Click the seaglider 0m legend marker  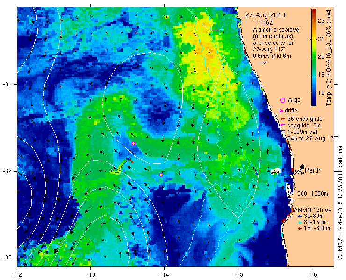(x=282, y=126)
